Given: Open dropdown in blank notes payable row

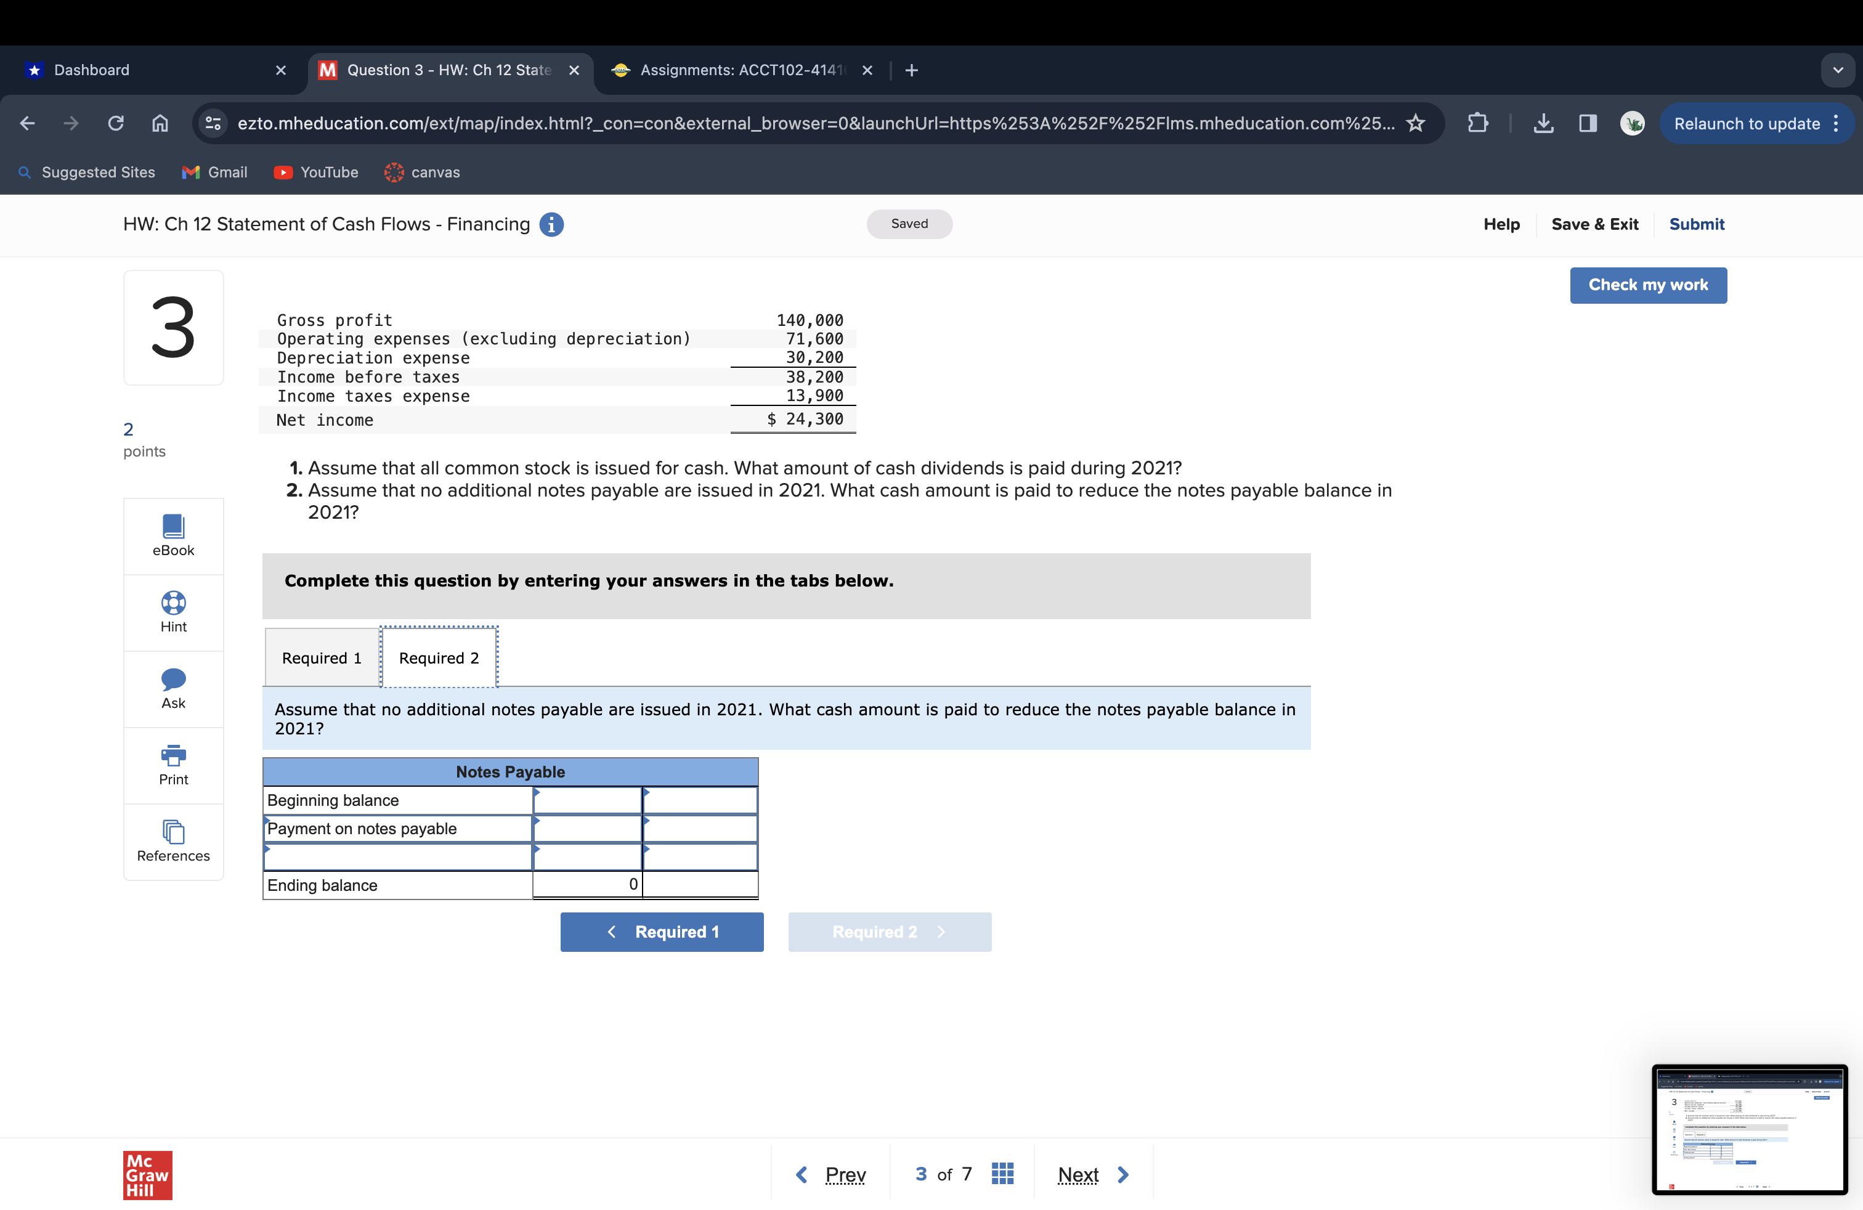Looking at the screenshot, I should [397, 857].
